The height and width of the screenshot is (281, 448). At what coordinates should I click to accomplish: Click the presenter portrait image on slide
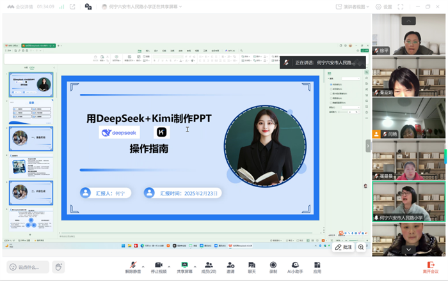[x=265, y=146]
